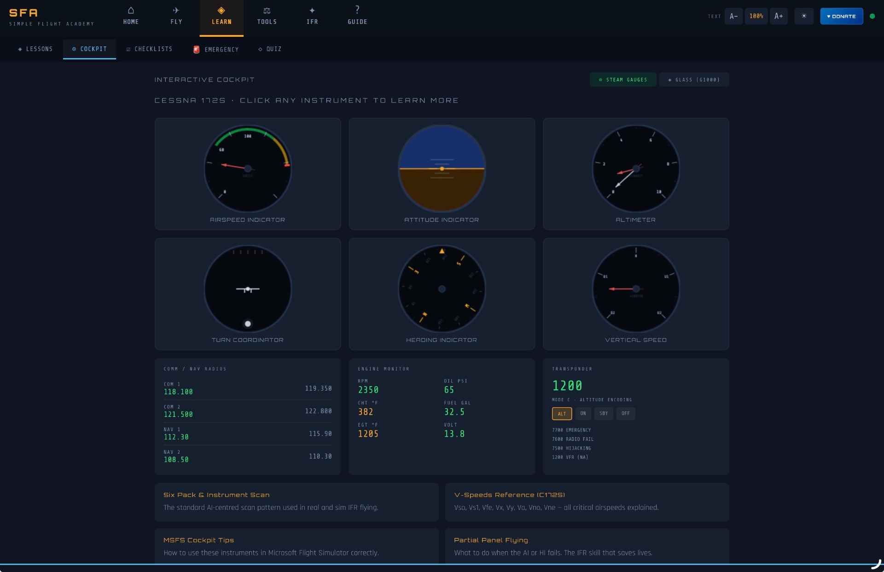Viewport: 884px width, 572px height.
Task: Set transponder mode to ALT
Action: click(x=562, y=413)
